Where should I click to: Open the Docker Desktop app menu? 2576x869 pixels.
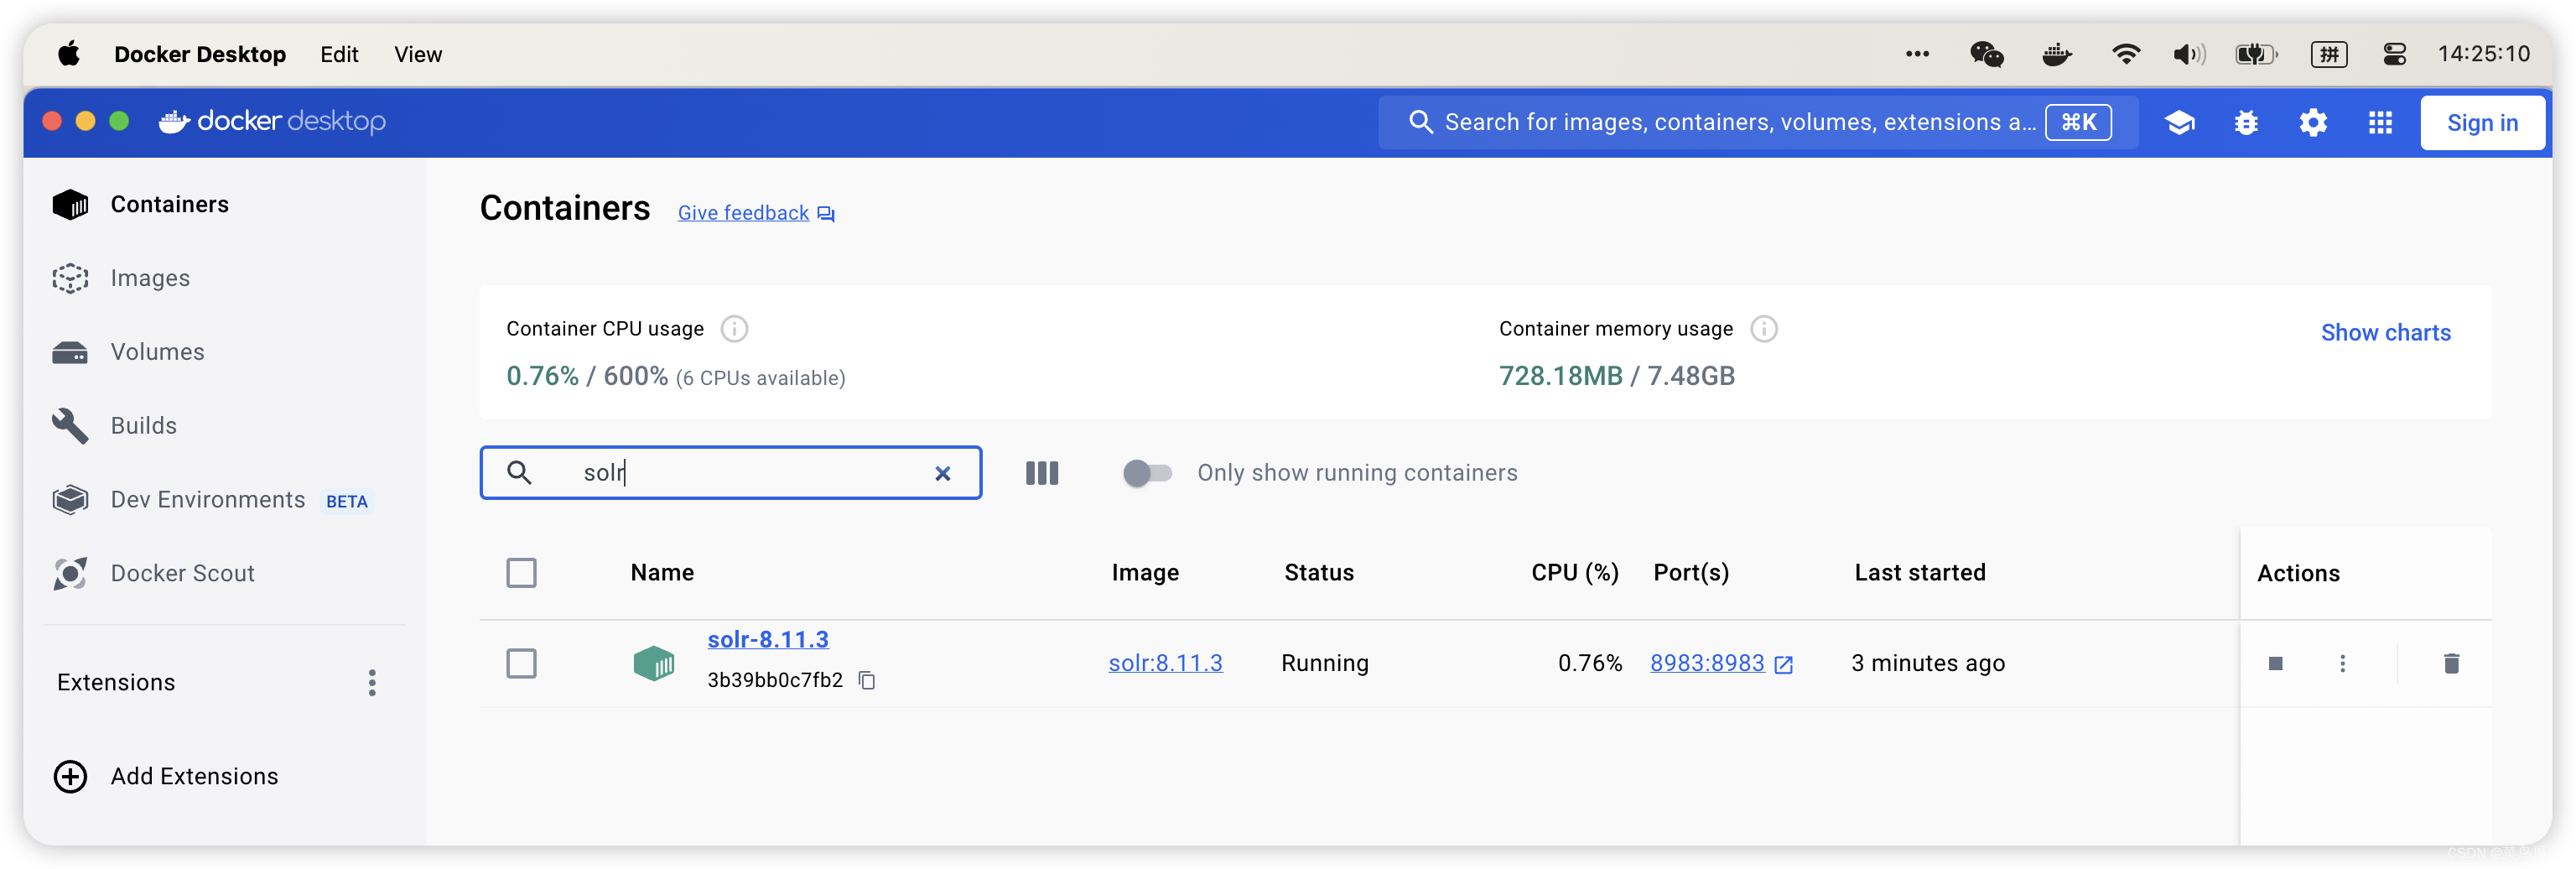200,54
